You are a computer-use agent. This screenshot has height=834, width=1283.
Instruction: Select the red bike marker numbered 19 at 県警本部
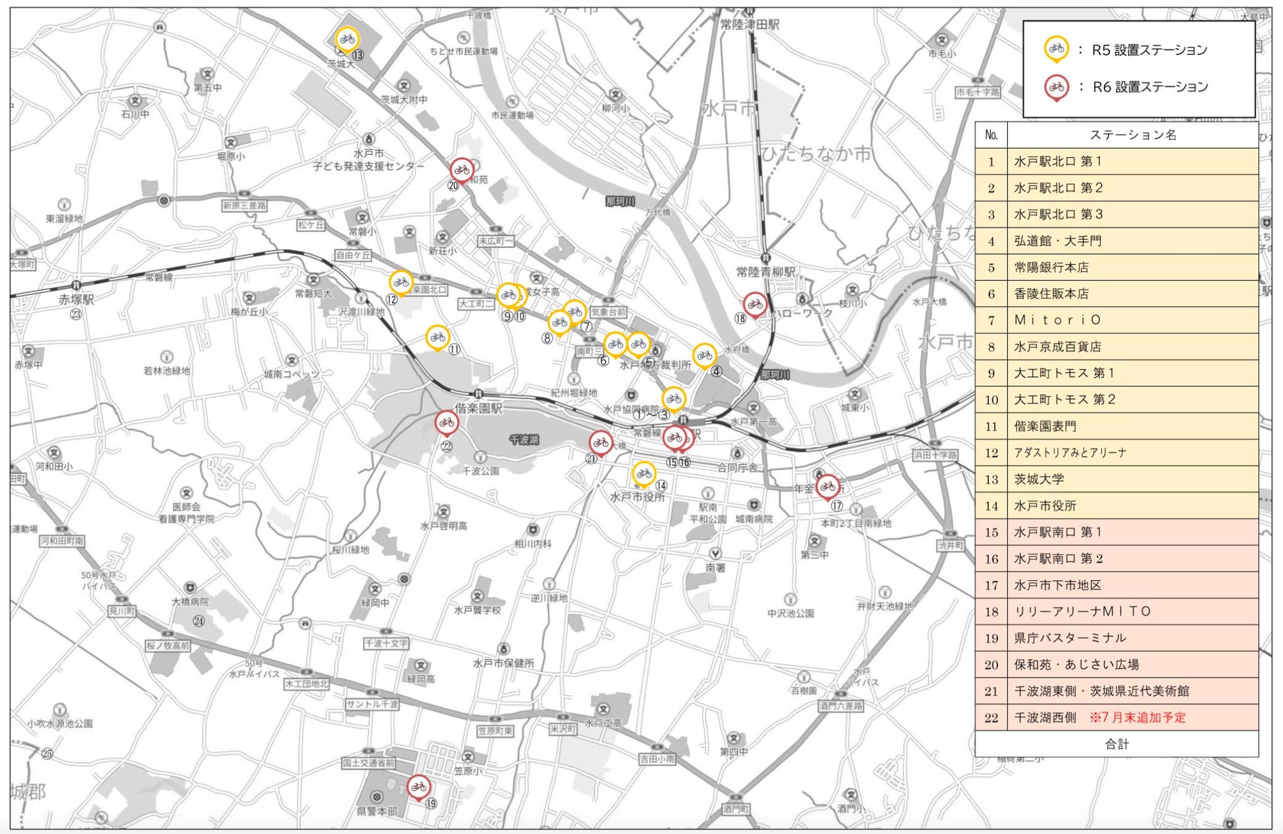click(418, 787)
